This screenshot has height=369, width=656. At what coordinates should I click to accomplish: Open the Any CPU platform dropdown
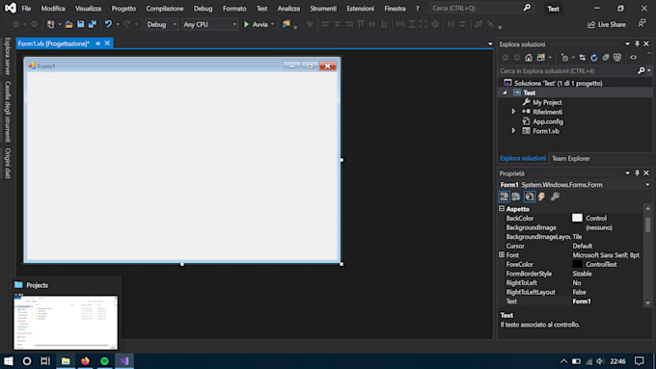234,25
